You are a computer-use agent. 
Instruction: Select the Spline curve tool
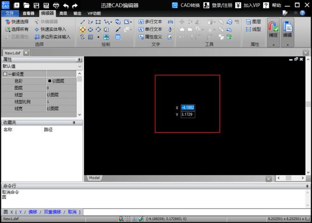coord(82,37)
